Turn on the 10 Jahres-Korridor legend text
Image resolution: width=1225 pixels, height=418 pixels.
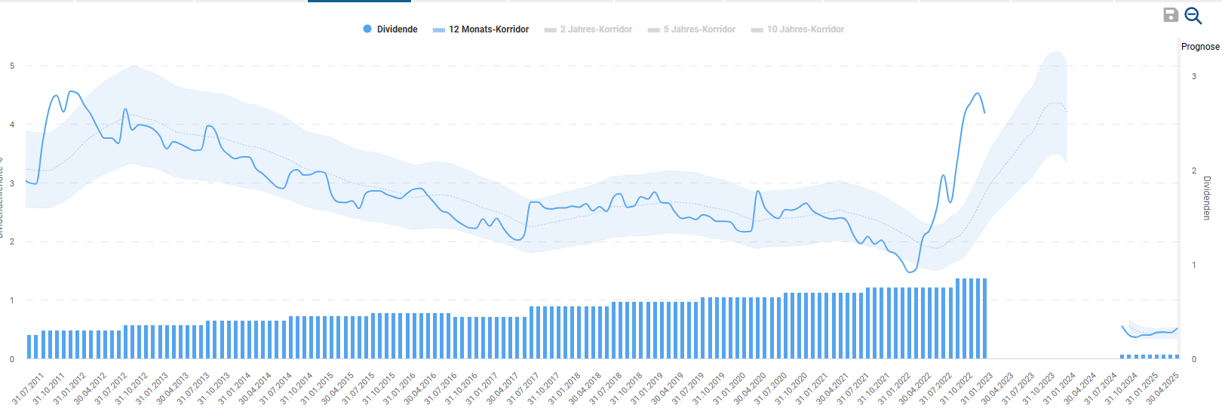(805, 29)
